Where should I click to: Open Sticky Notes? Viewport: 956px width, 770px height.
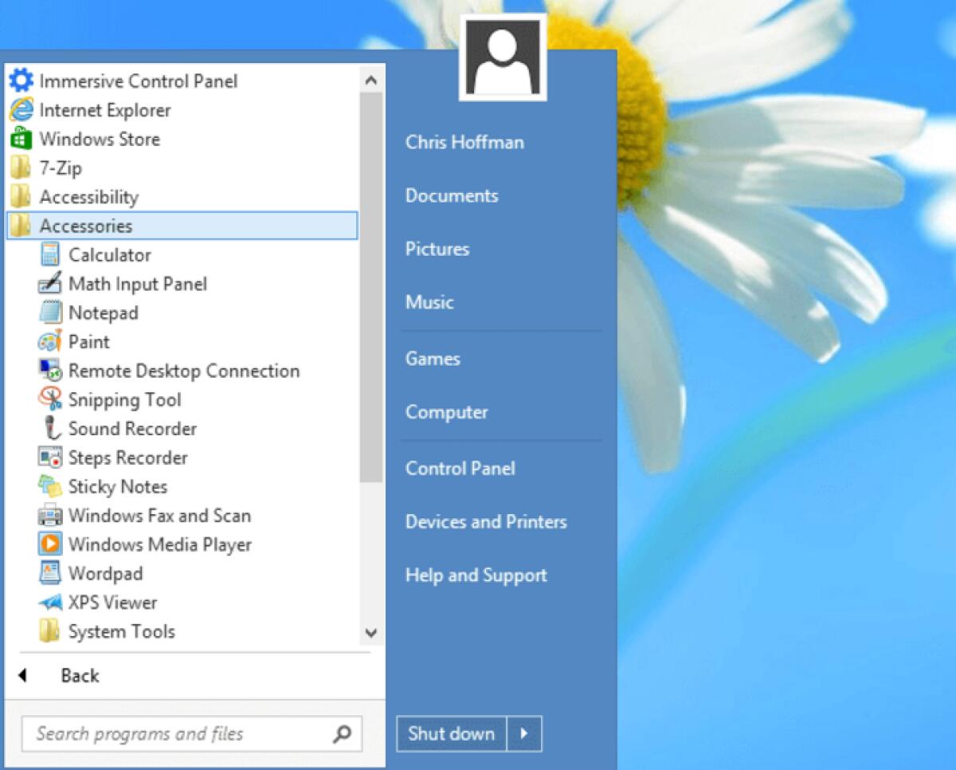coord(118,486)
